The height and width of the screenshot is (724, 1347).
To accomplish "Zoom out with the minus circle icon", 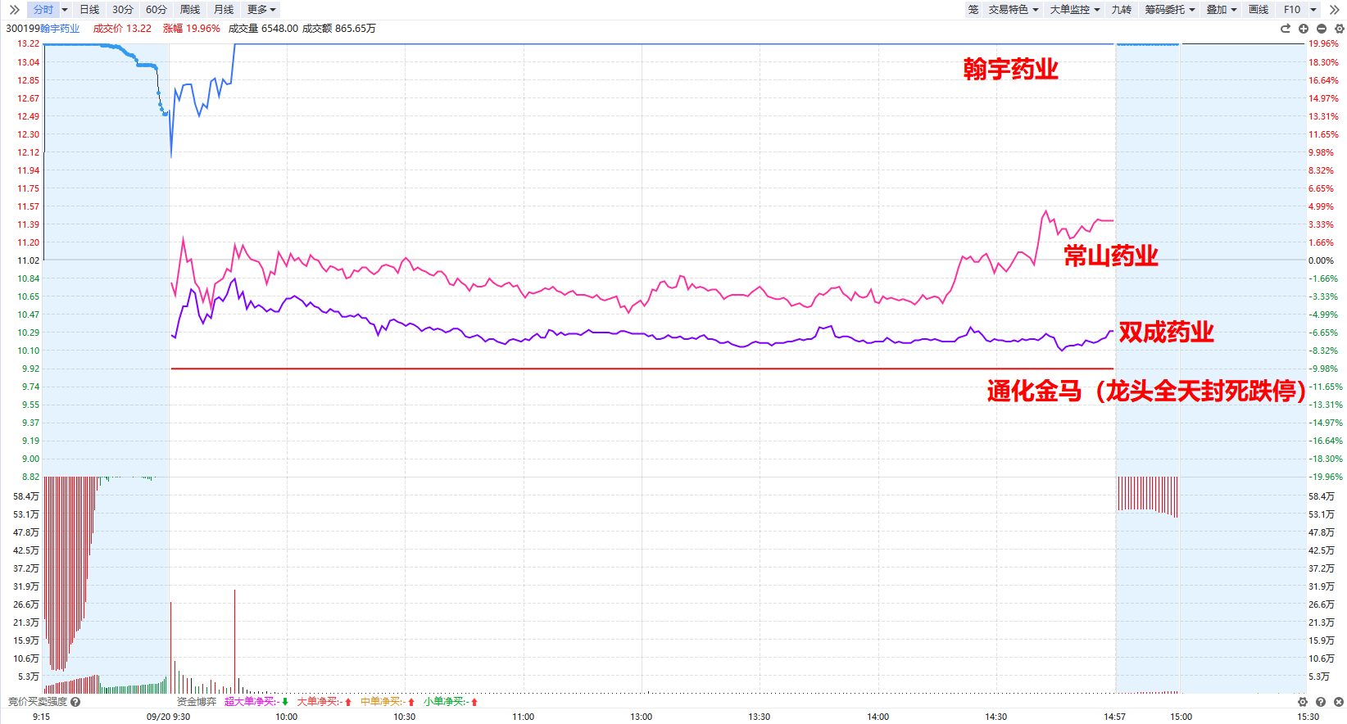I will tap(1322, 29).
